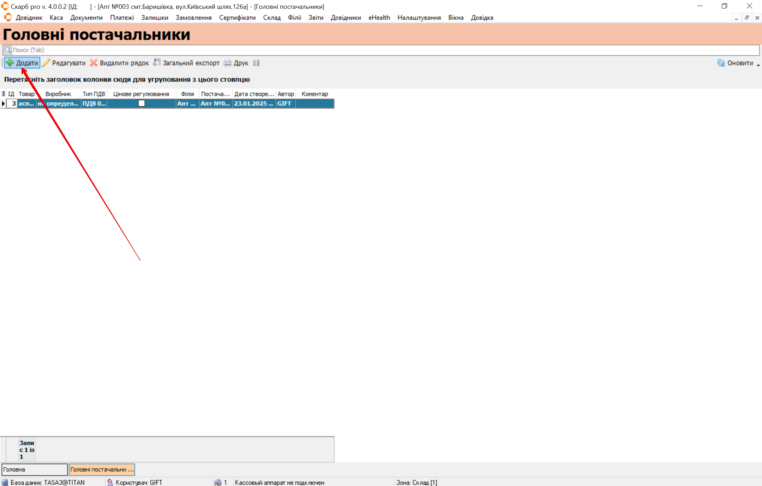Open the eHealth menu
The width and height of the screenshot is (762, 486).
tap(379, 18)
